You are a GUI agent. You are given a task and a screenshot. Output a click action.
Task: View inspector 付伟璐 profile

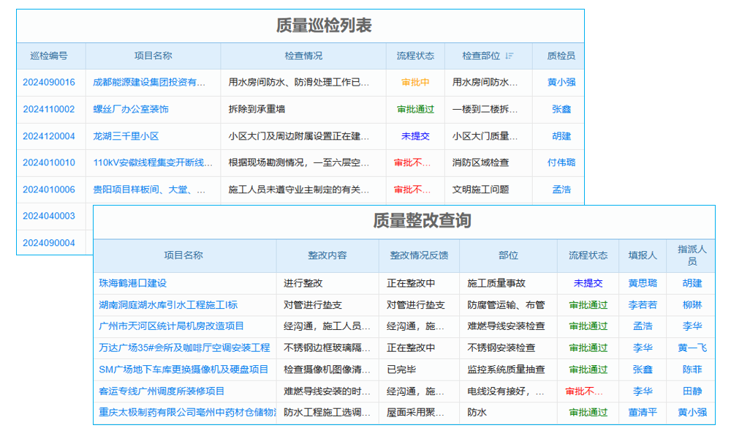pyautogui.click(x=559, y=162)
